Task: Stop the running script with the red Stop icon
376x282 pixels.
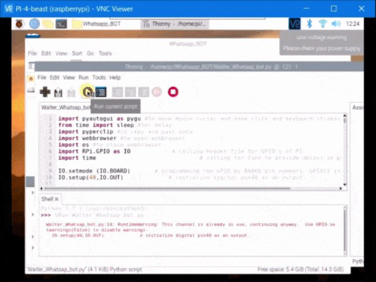Action: pyautogui.click(x=173, y=92)
